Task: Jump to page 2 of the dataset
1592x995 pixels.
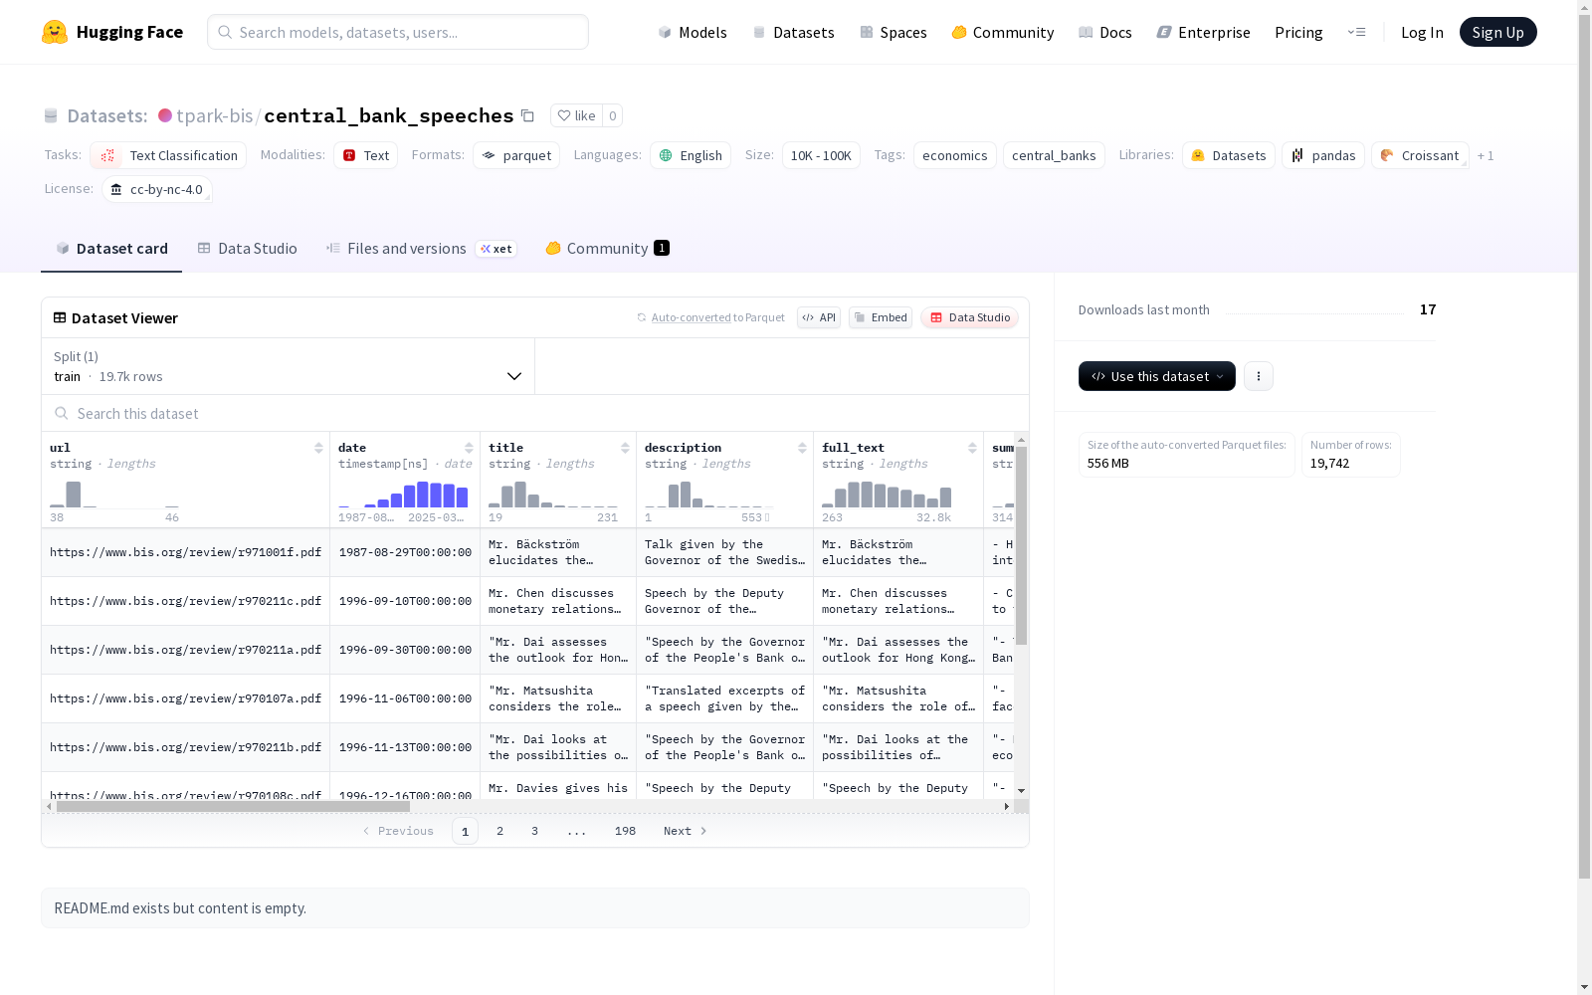Action: point(499,831)
